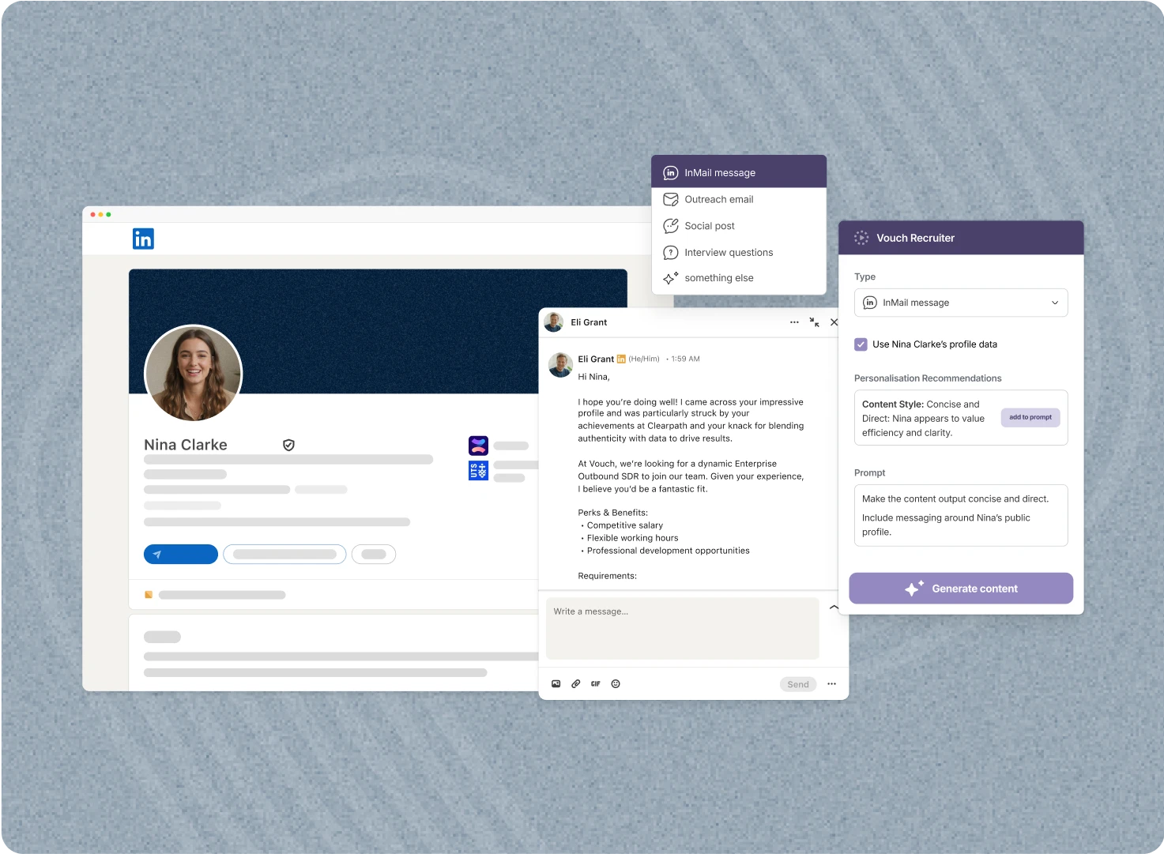Click the purple company logo on profile
1164x854 pixels.
[478, 446]
